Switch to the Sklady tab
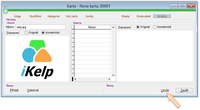This screenshot has width=200, height=110. (x=126, y=16)
